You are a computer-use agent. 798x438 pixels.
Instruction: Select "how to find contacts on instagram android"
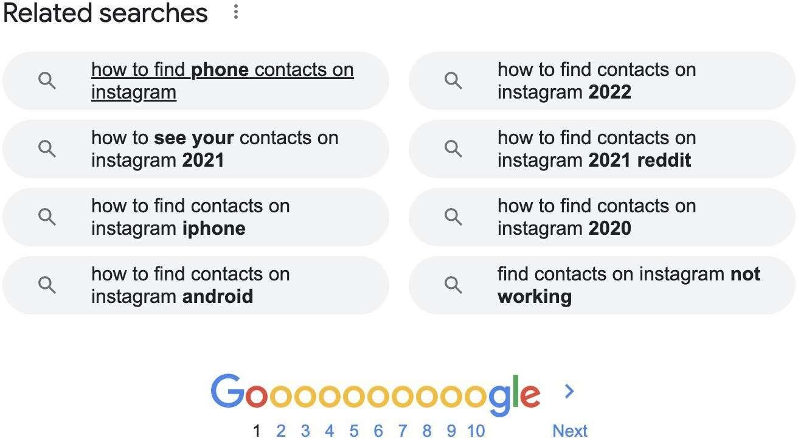coord(190,285)
